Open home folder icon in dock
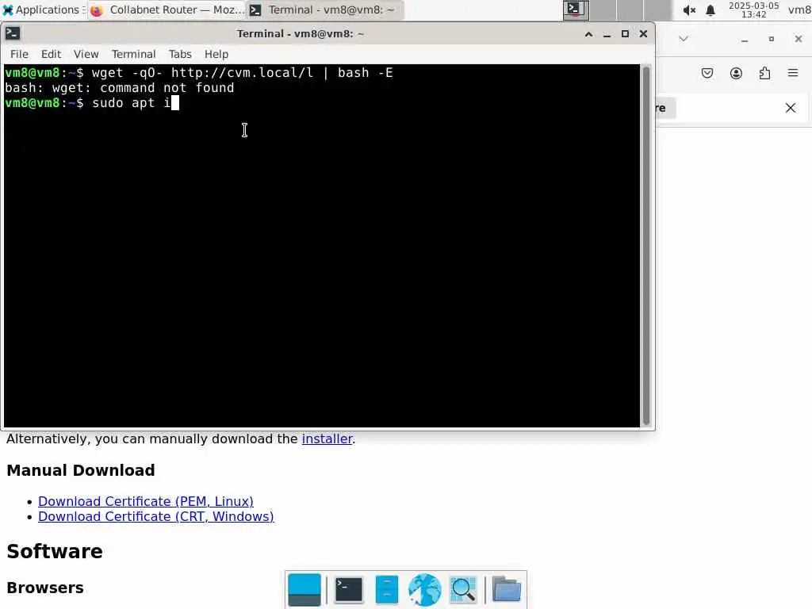Image resolution: width=812 pixels, height=609 pixels. point(506,590)
